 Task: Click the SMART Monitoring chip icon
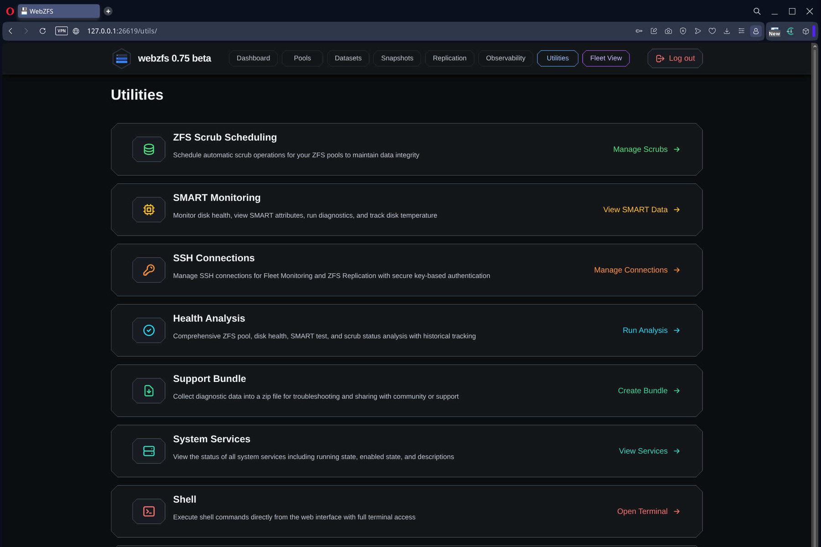tap(149, 209)
